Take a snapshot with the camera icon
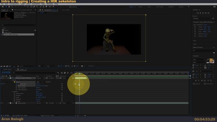Screen dimensions: 217x122 pos(82,66)
